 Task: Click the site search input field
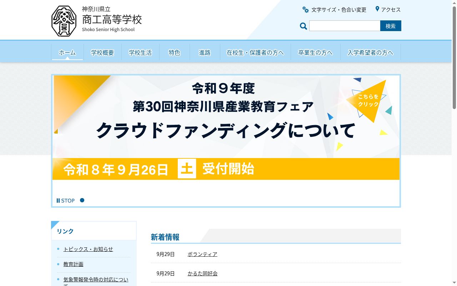coord(345,26)
